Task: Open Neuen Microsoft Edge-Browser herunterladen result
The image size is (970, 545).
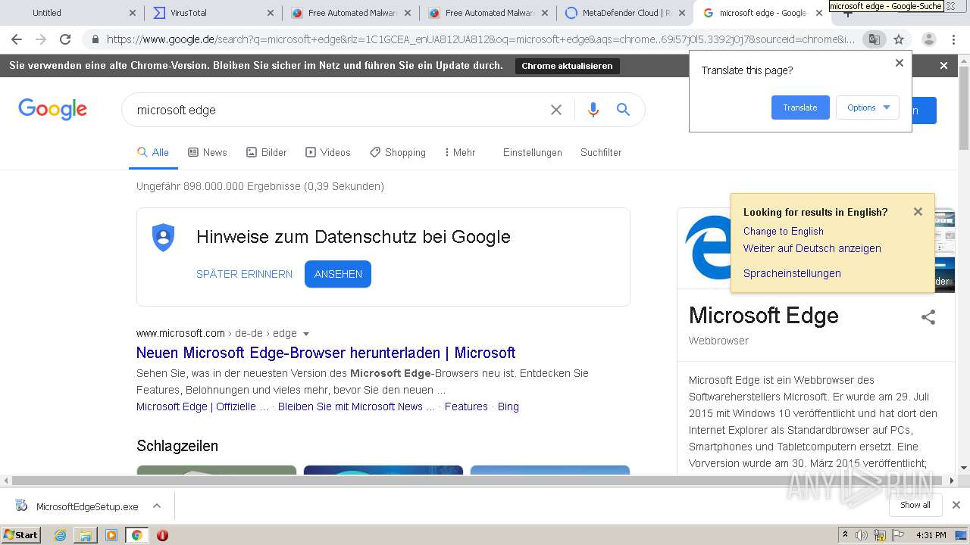Action: (x=326, y=353)
